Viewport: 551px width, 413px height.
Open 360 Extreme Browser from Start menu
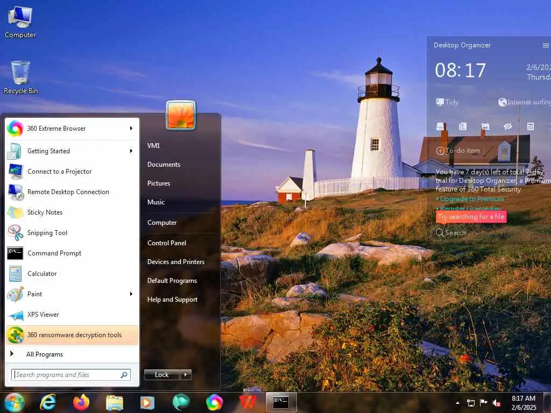coord(72,129)
